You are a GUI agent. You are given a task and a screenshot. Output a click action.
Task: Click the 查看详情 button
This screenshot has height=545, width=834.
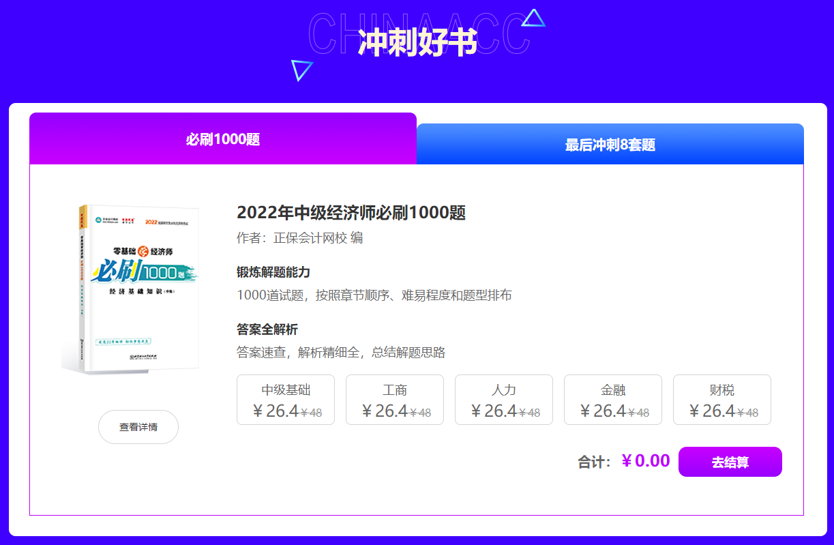(x=138, y=426)
